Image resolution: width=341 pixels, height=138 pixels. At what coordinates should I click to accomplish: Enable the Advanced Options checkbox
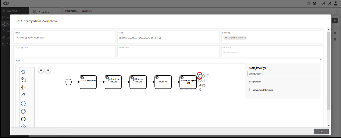(x=251, y=90)
